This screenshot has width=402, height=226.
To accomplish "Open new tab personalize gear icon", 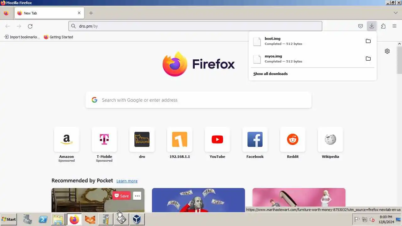I will click(387, 51).
